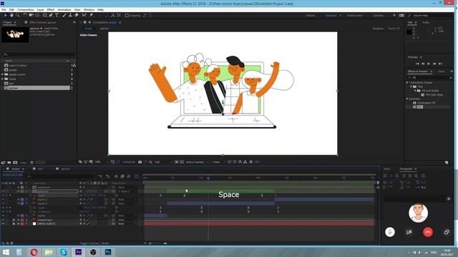This screenshot has height=257, width=458.
Task: Click Toggle Switches / Modes button
Action: 94,243
